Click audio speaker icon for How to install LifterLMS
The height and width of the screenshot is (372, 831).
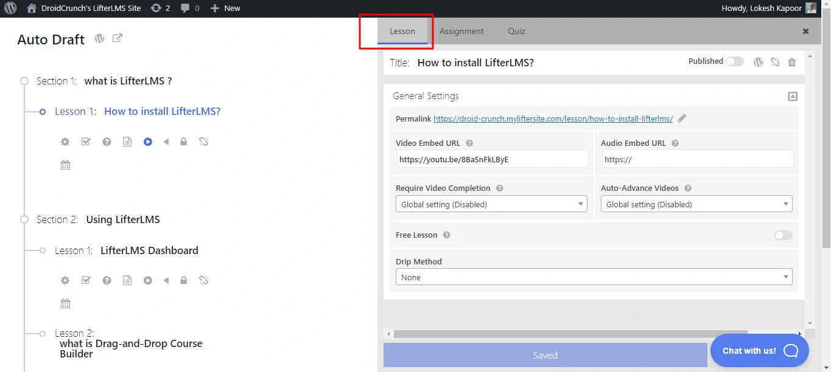(166, 142)
